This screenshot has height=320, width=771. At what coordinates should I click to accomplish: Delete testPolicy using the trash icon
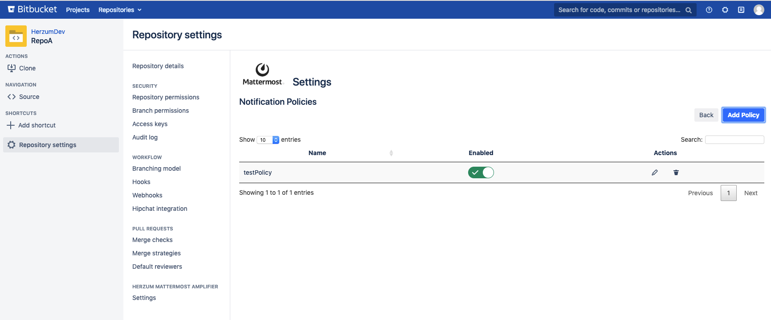676,172
